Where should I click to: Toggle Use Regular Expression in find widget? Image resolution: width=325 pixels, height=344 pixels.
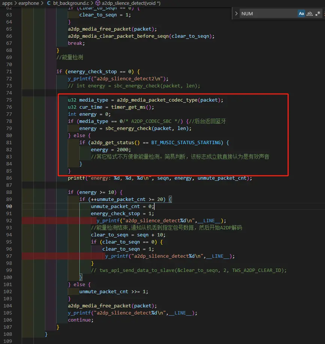coord(318,13)
